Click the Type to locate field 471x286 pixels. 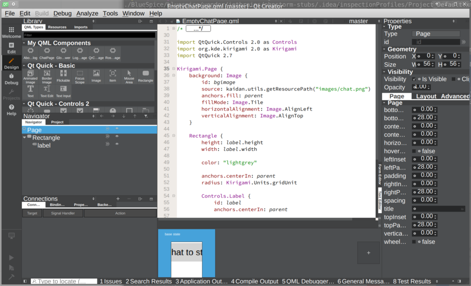(64, 281)
